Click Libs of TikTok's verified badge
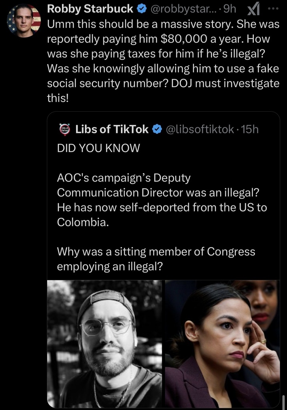287x410 pixels. pos(158,129)
